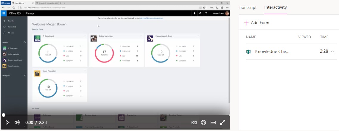Viewport: 339px width, 131px height.
Task: Click the Video Production clapperboard thumbnail
Action: point(37,73)
